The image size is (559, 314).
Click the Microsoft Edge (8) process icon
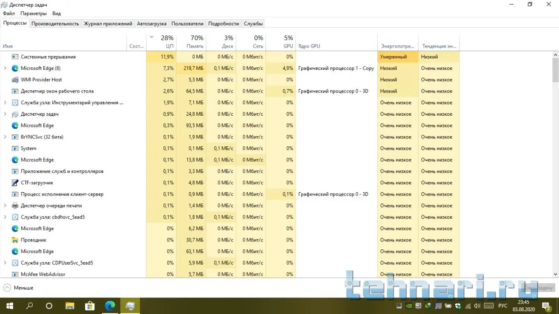pos(15,68)
